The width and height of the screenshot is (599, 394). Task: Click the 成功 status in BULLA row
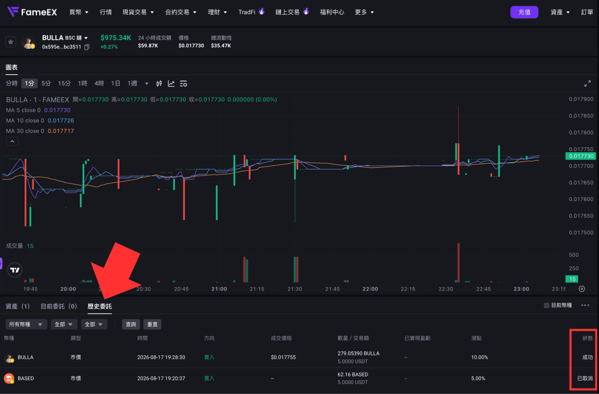(587, 357)
